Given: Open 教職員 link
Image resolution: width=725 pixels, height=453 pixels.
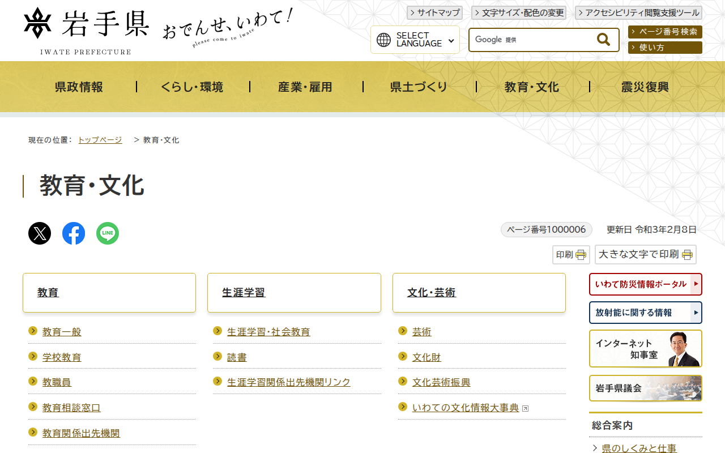Looking at the screenshot, I should pos(57,382).
